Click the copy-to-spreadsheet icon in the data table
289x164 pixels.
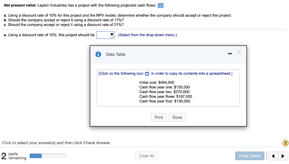tap(147, 74)
